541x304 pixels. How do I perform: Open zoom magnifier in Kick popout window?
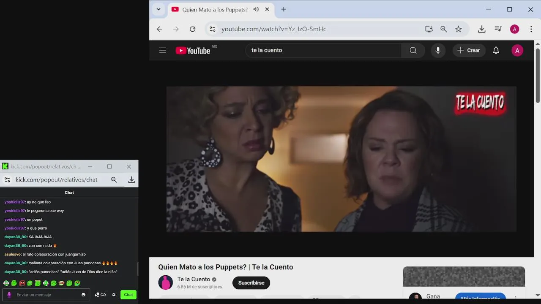pyautogui.click(x=114, y=180)
